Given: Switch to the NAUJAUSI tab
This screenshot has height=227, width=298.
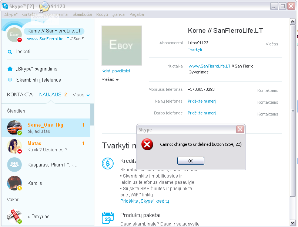Looking at the screenshot, I should coord(53,94).
